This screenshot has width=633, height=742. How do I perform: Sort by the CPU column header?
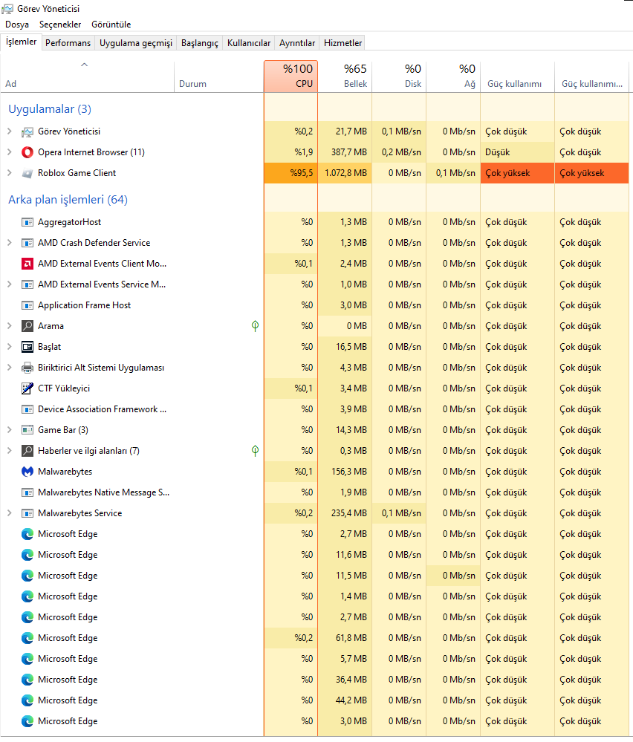[290, 77]
